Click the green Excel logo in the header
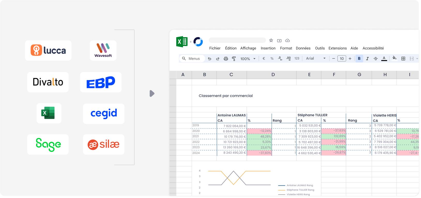Image resolution: width=421 pixels, height=198 pixels. pos(182,42)
